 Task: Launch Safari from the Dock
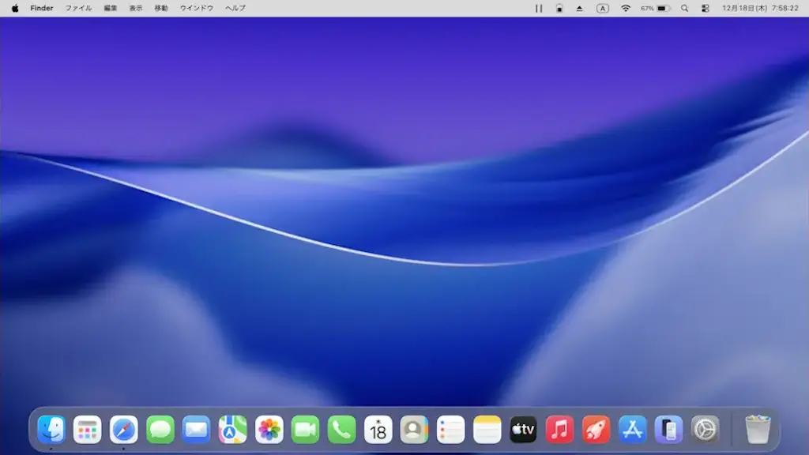tap(124, 431)
